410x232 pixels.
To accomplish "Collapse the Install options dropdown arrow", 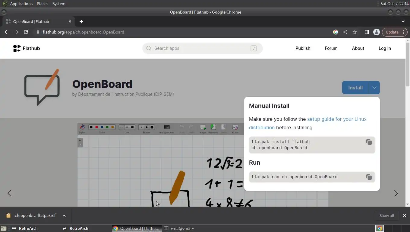I will pos(374,88).
